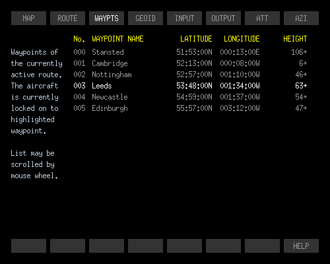The height and width of the screenshot is (264, 330).
Task: Open the GEOID tab
Action: [145, 18]
